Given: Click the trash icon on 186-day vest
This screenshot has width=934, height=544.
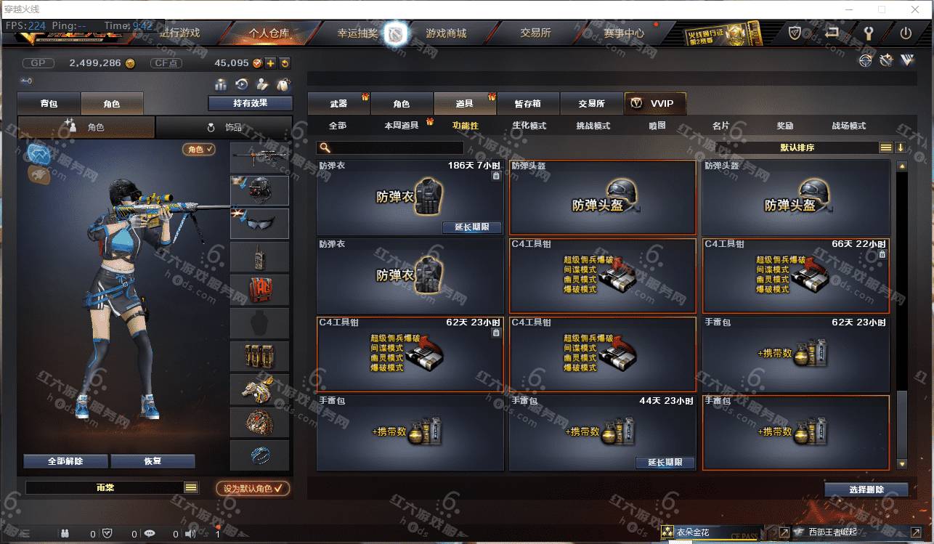Looking at the screenshot, I should [496, 176].
